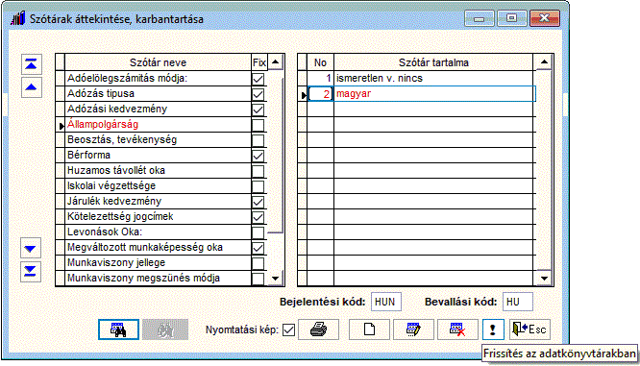Select row 'Iskolai végzettsége'
Screen dimensions: 640x366
(x=158, y=185)
